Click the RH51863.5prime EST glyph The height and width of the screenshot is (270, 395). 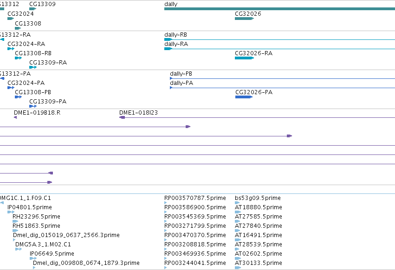[x=15, y=231]
